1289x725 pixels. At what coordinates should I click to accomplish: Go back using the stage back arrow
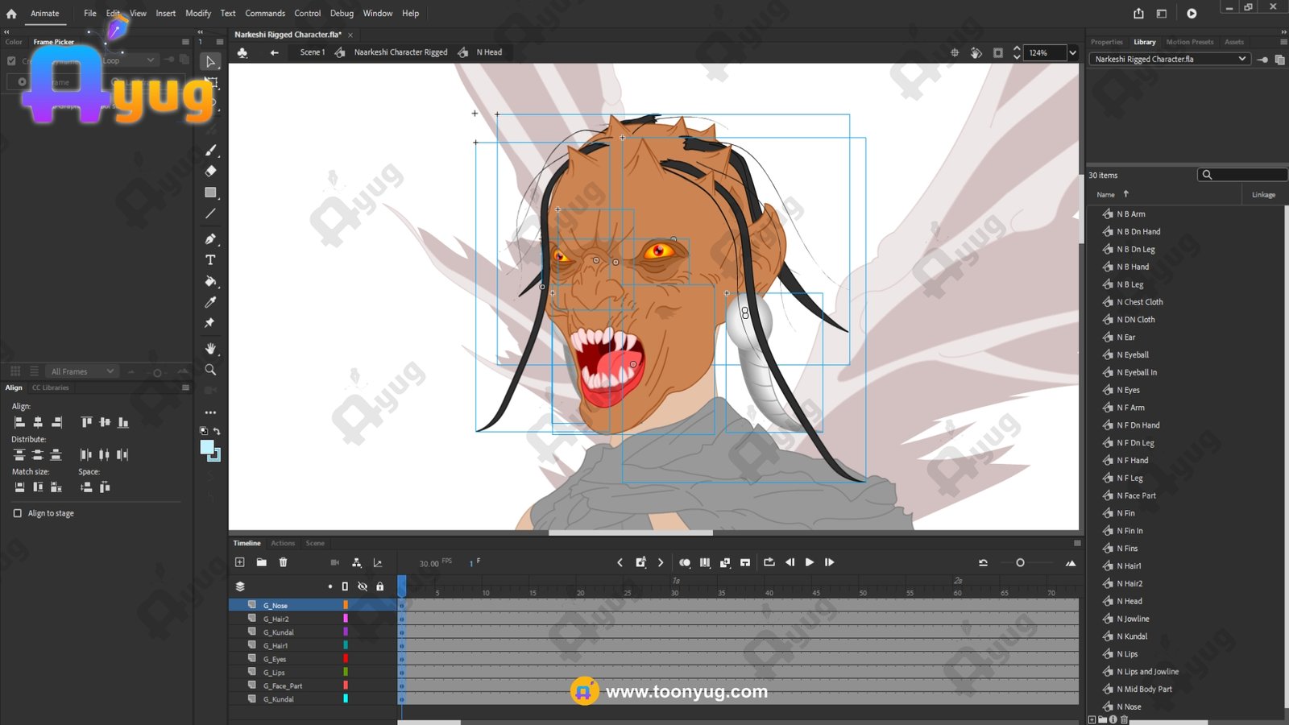(274, 52)
